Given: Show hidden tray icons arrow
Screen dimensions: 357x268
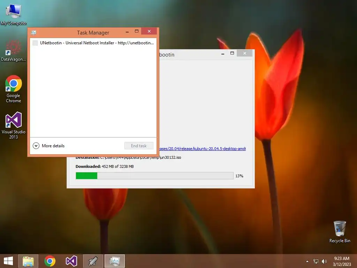Looking at the screenshot, I should (307, 261).
